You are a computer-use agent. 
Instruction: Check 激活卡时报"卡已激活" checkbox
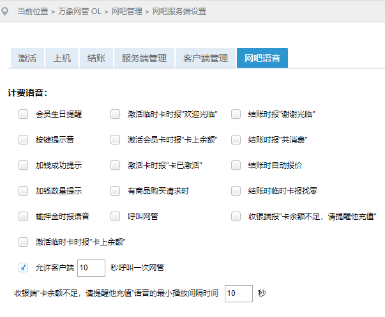pos(115,165)
